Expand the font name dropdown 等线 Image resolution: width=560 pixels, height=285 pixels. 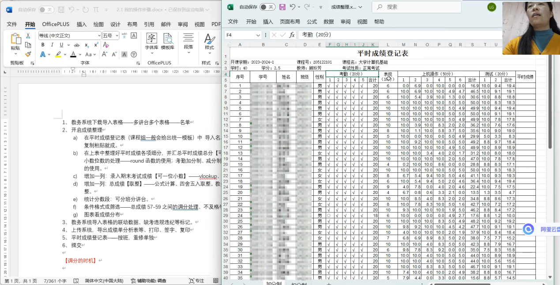(99, 35)
